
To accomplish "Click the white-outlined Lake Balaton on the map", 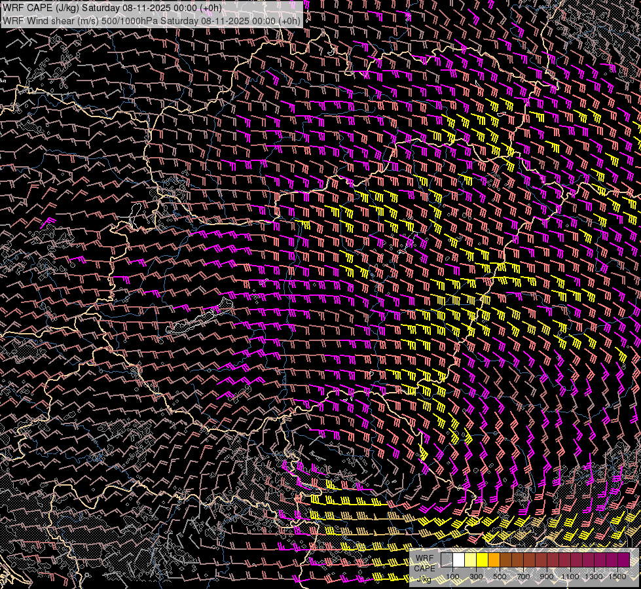I will [x=196, y=322].
